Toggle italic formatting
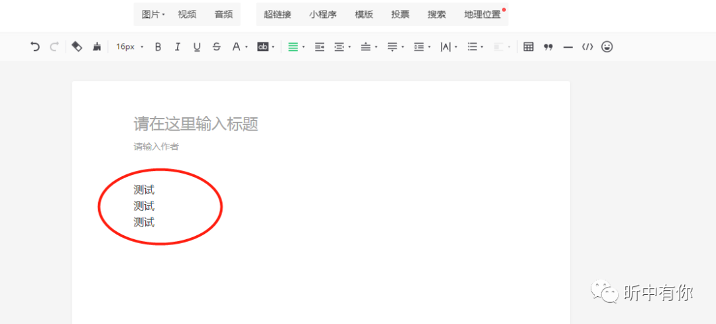Image resolution: width=716 pixels, height=324 pixels. (177, 47)
